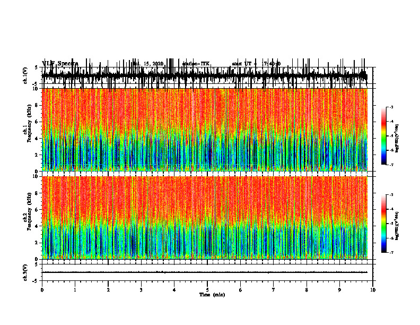Click inside the ch.2 spectrogram plot
Screen dimensions: 420x325
205,218
